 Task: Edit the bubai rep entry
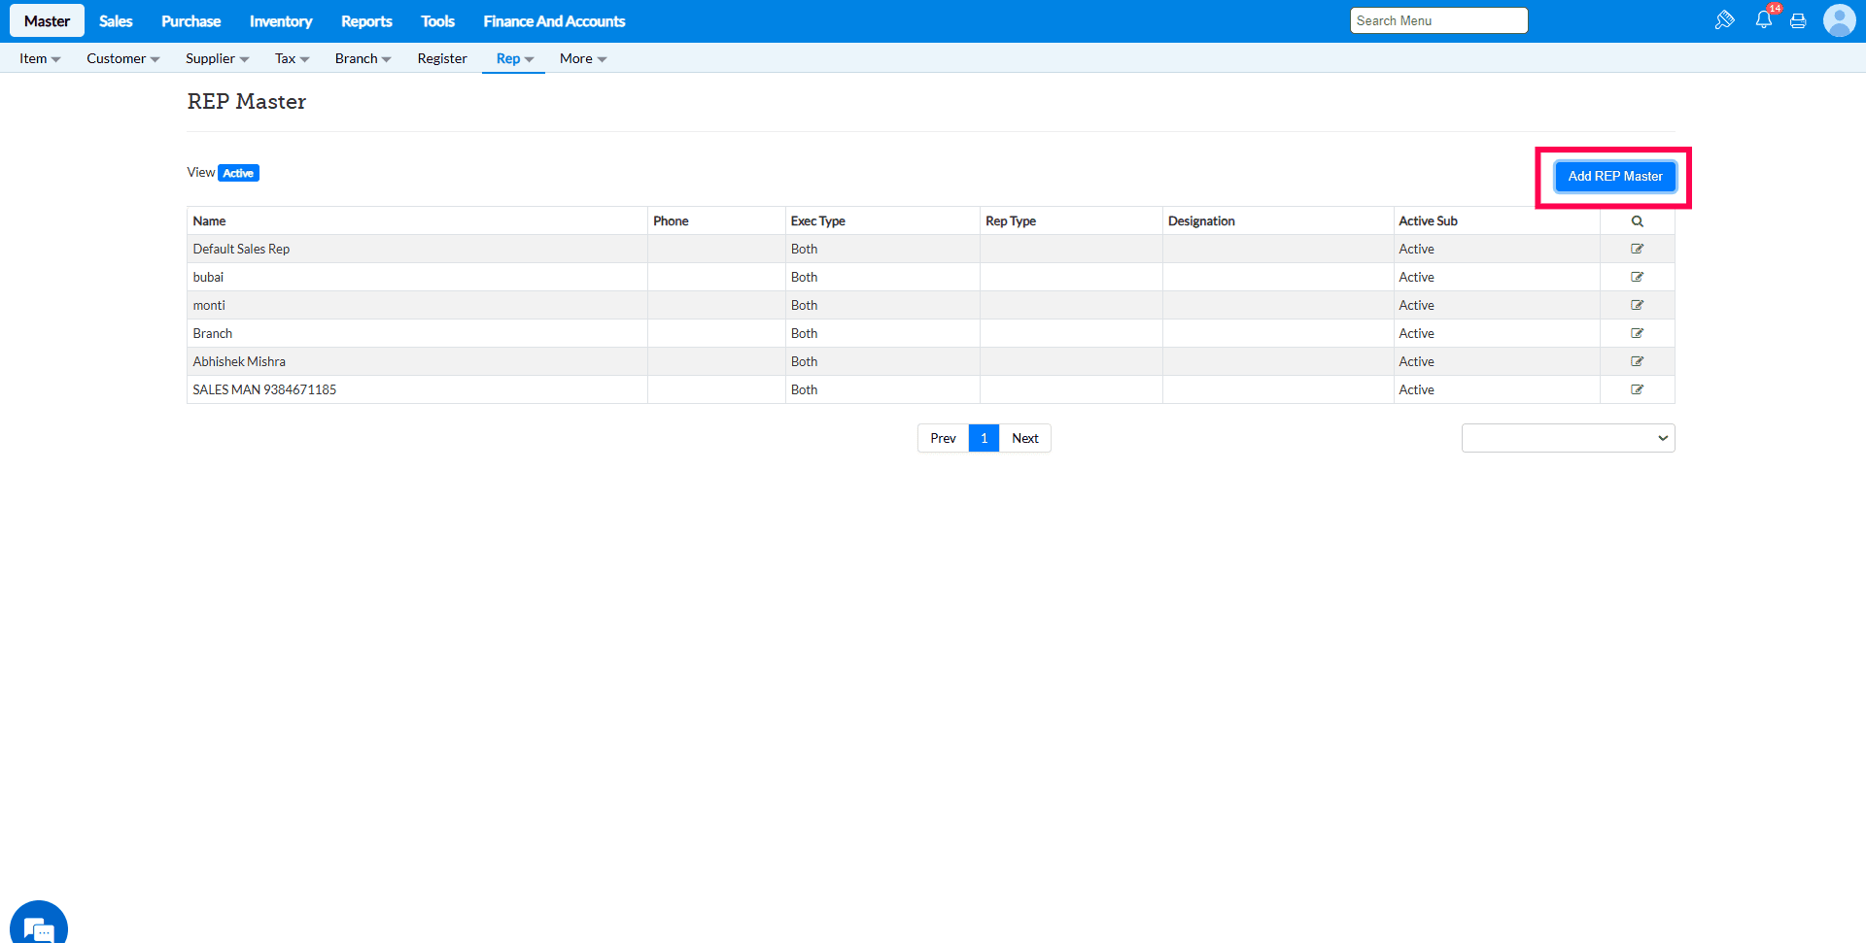tap(1637, 278)
